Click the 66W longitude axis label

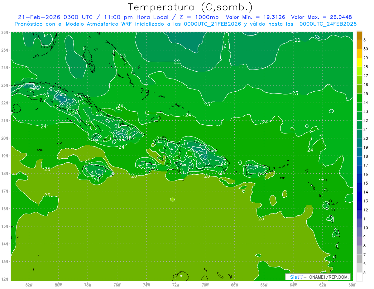point(264,285)
